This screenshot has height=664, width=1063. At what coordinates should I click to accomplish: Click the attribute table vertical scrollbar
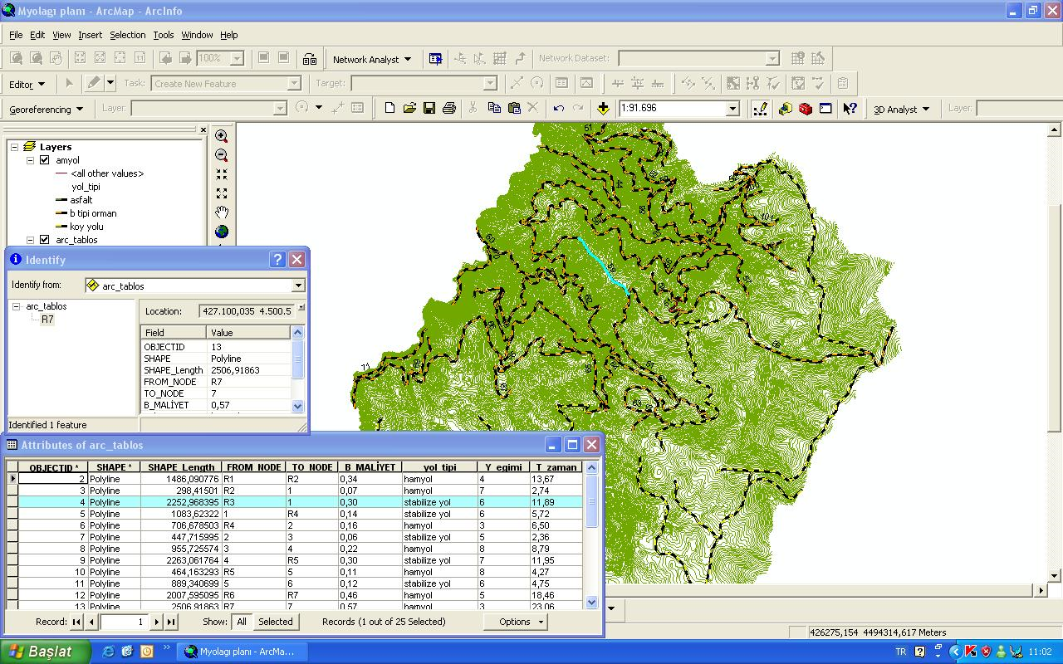click(591, 535)
